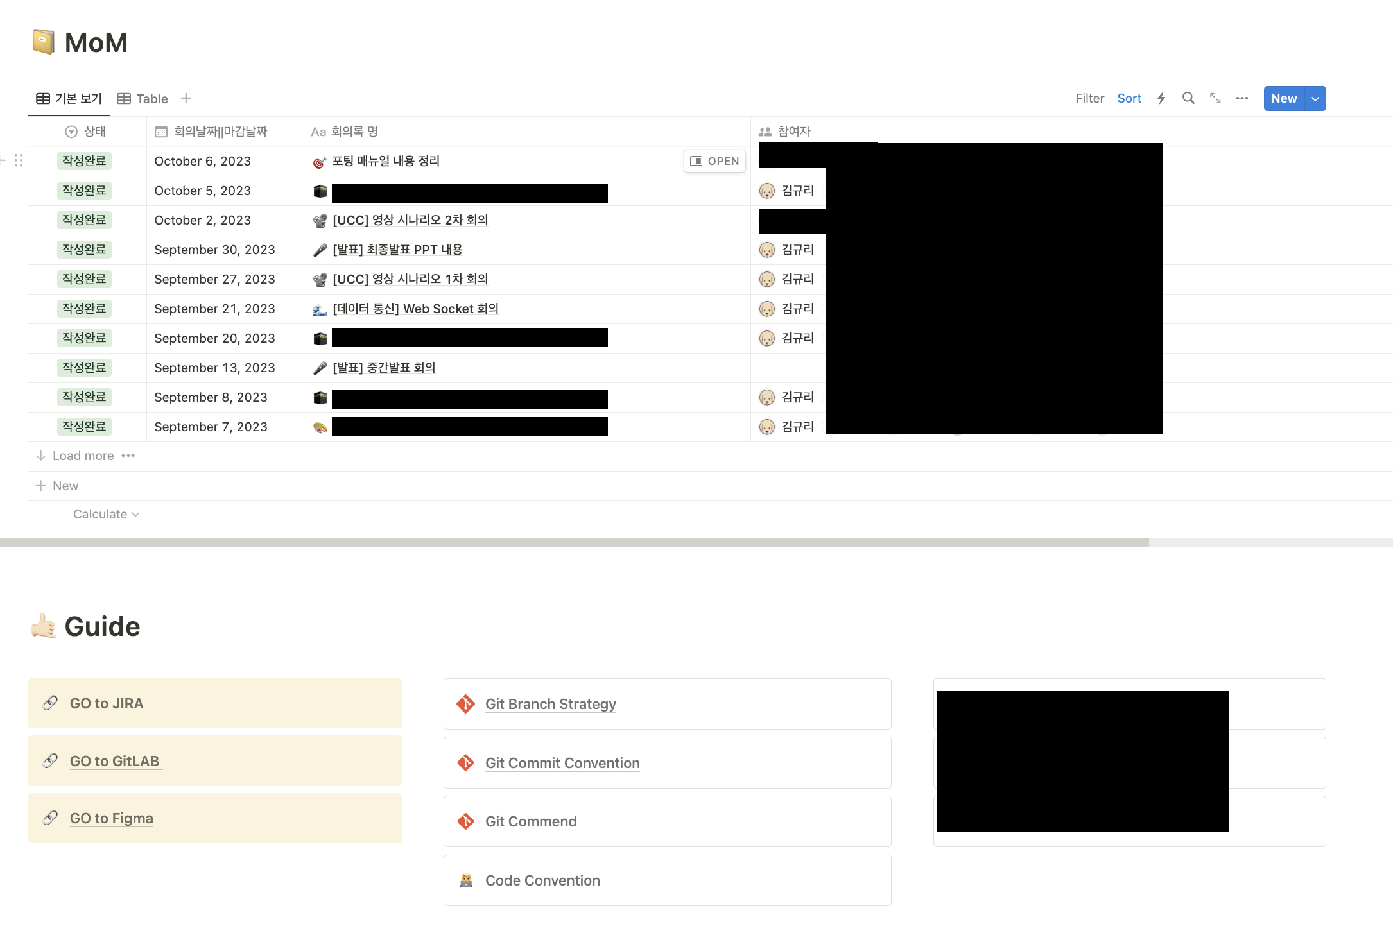Image resolution: width=1393 pixels, height=942 pixels.
Task: Click the horizontal scrollbar below the table
Action: coord(574,543)
